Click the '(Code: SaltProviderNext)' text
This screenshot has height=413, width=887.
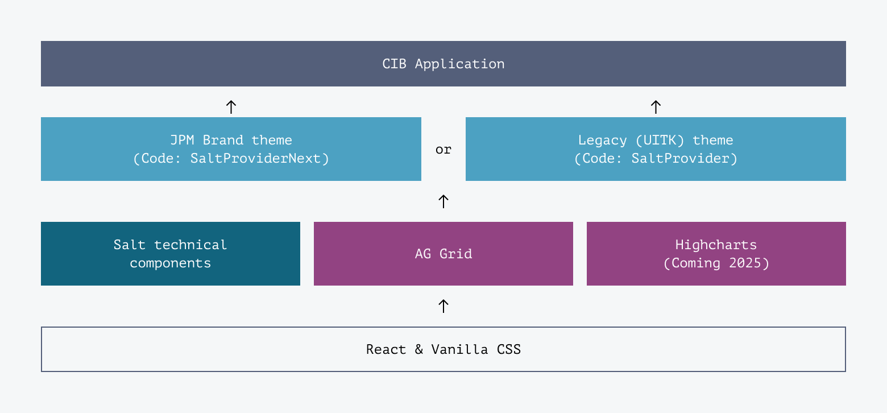pyautogui.click(x=231, y=158)
